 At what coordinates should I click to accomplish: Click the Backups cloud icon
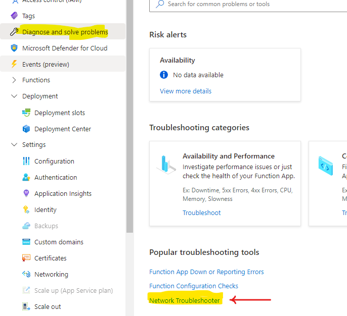[26, 226]
